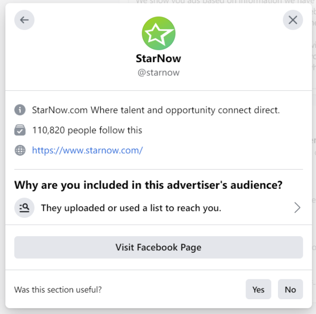Click the info circle icon

click(x=20, y=110)
